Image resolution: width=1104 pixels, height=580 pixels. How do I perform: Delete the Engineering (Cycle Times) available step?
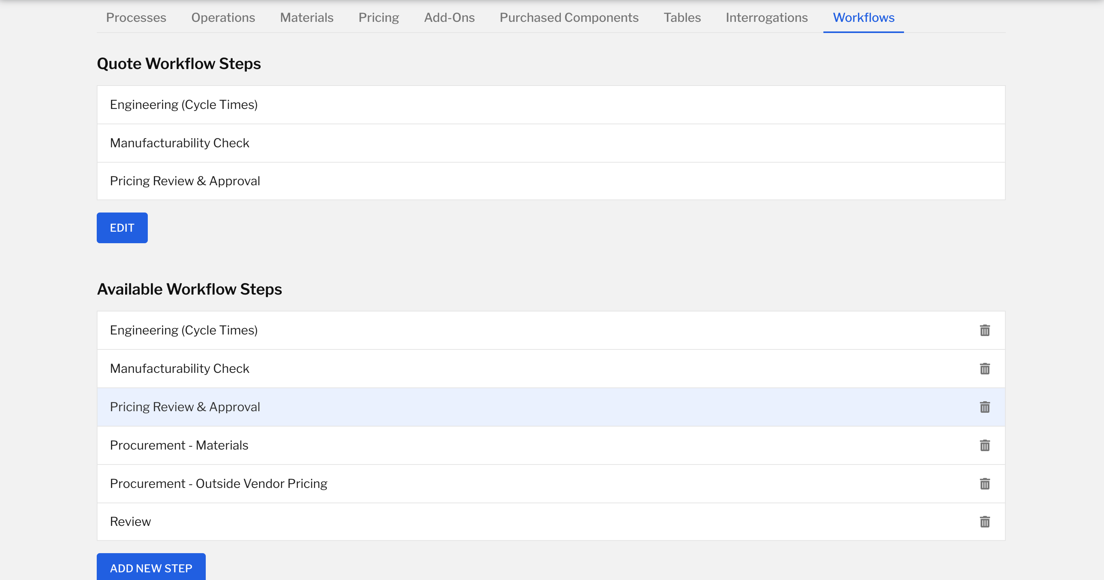click(x=985, y=330)
